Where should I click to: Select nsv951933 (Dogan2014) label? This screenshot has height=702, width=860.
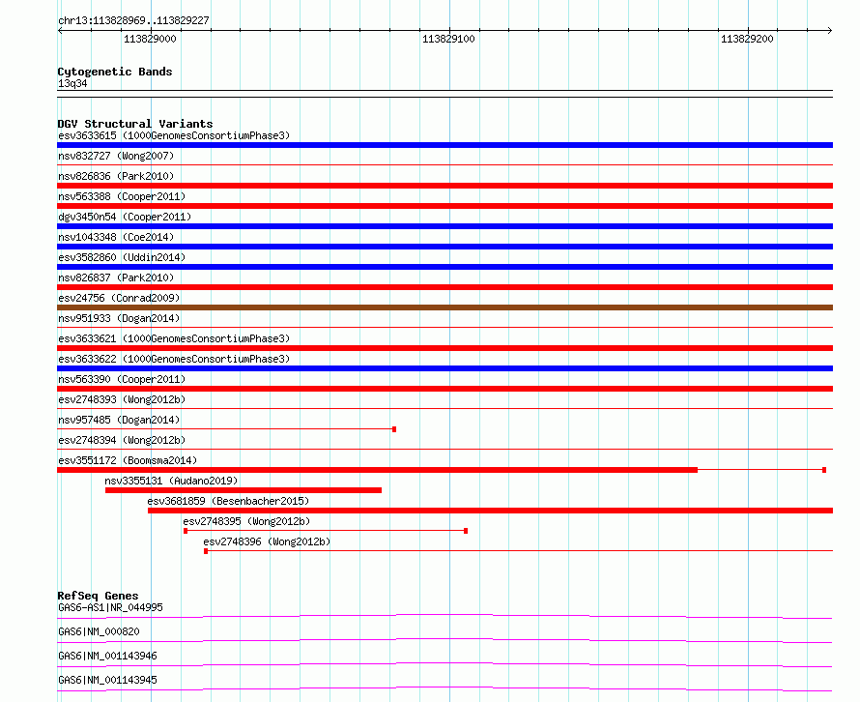click(119, 318)
